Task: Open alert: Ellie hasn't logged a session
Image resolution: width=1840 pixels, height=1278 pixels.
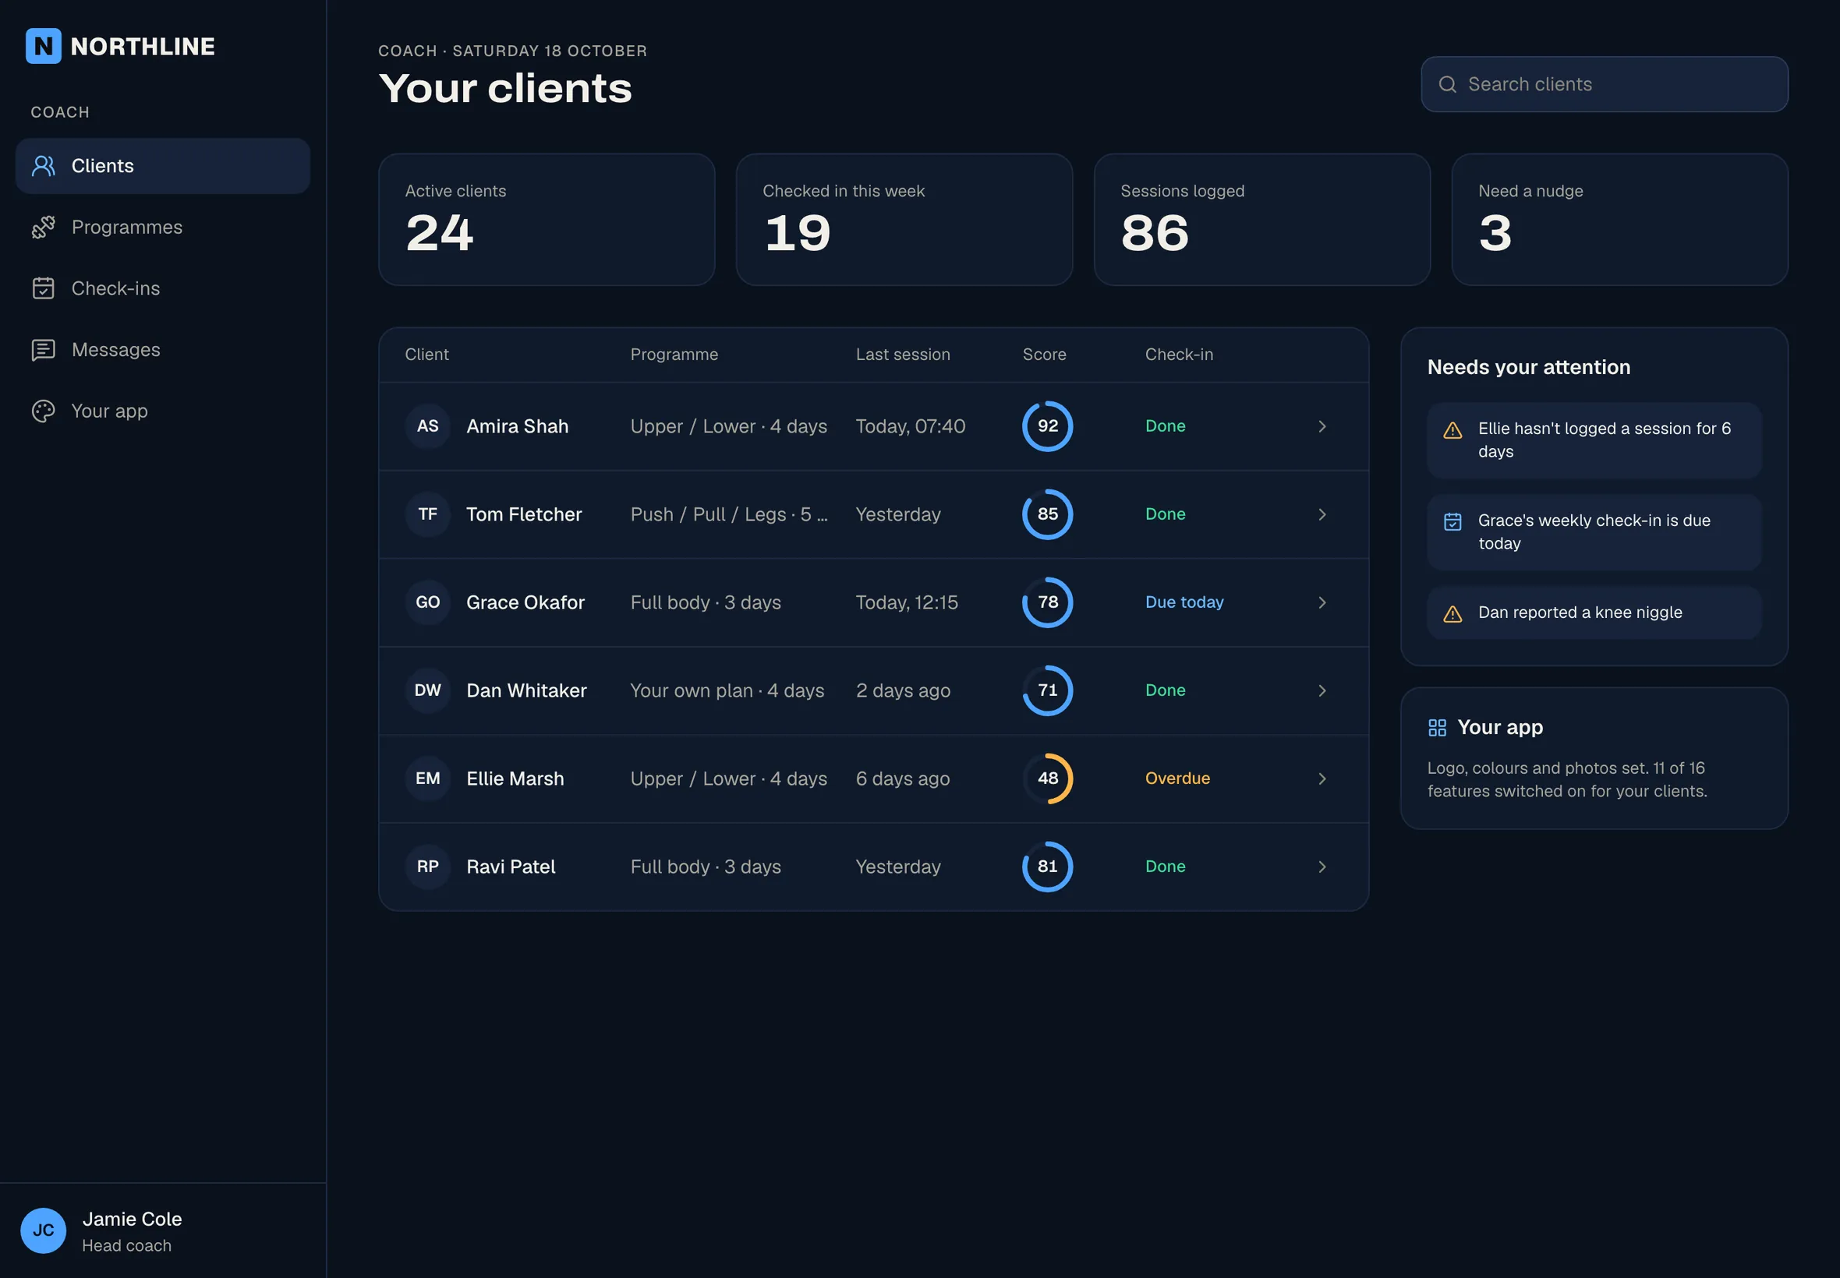Action: 1595,441
